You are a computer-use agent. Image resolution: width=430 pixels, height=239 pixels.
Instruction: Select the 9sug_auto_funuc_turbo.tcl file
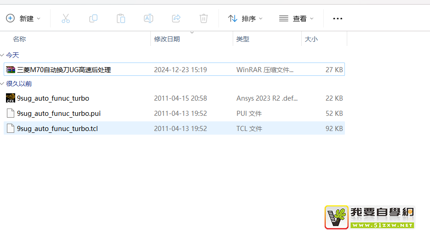pos(57,129)
